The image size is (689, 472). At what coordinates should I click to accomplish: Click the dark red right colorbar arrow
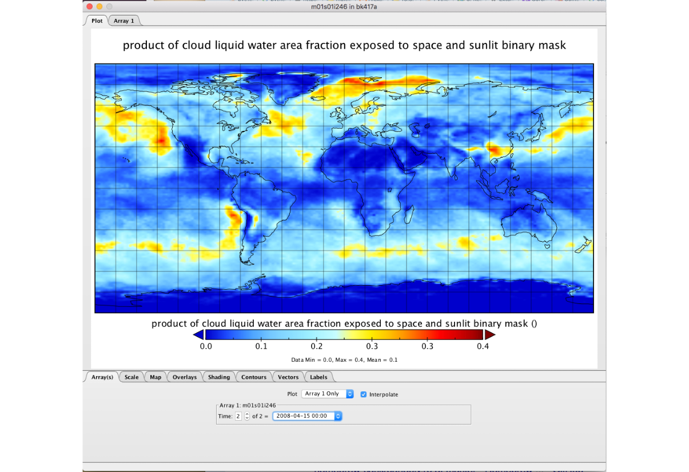tap(491, 335)
